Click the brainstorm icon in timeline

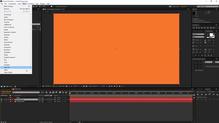60,92
